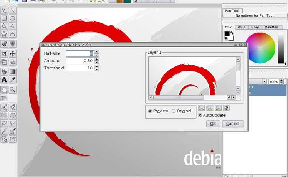288x177 pixels.
Task: Click the Amount field showing 0.80
Action: (x=80, y=61)
